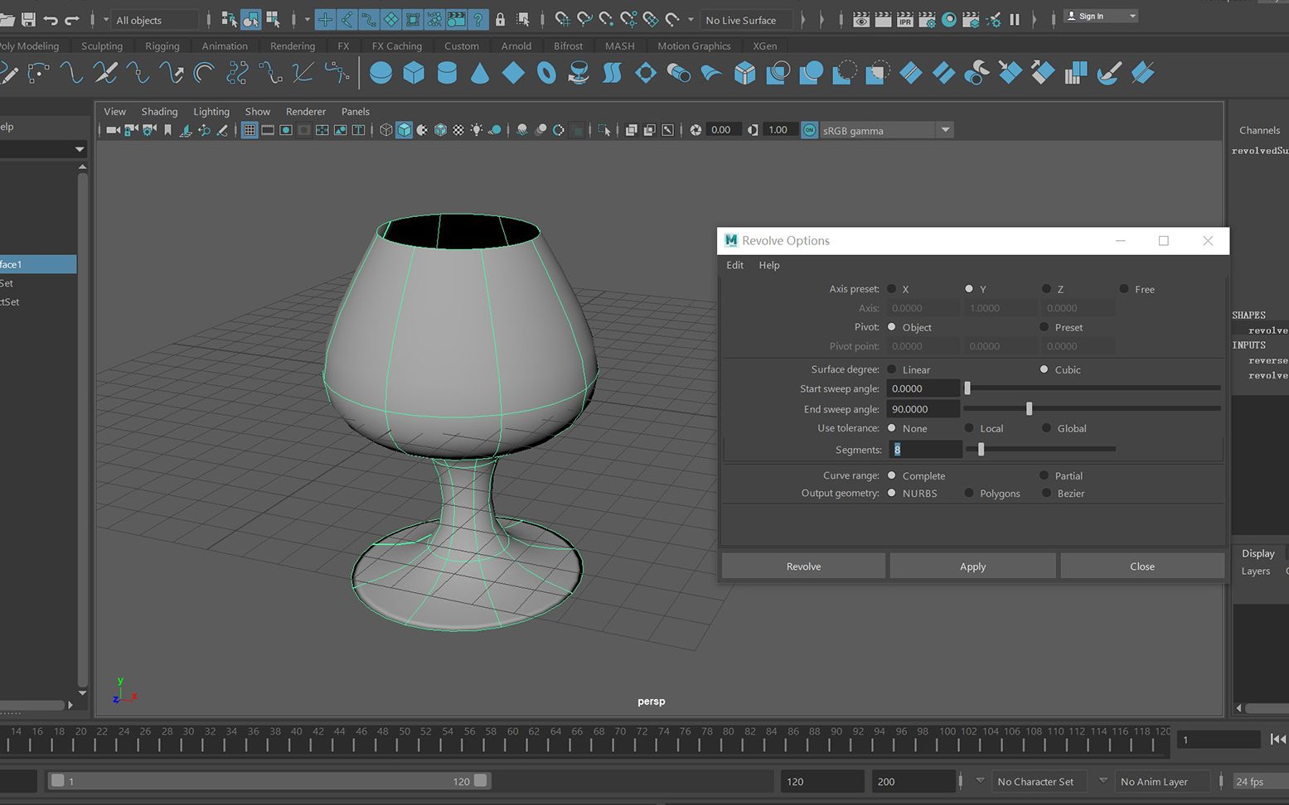The width and height of the screenshot is (1289, 805).
Task: Enable Smooth Shade All cube icon
Action: 404,130
